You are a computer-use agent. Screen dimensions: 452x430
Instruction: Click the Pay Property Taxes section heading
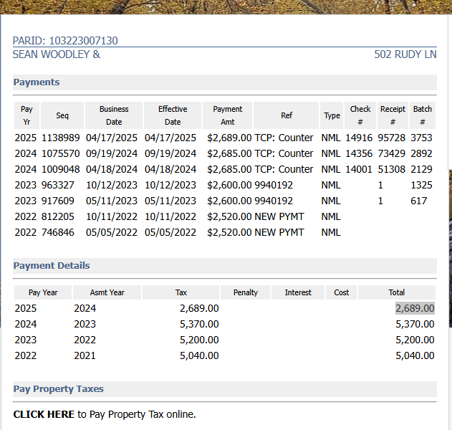59,389
